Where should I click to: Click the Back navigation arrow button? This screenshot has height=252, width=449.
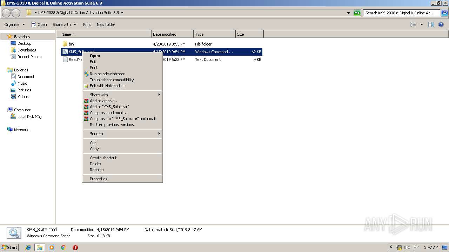click(6, 13)
